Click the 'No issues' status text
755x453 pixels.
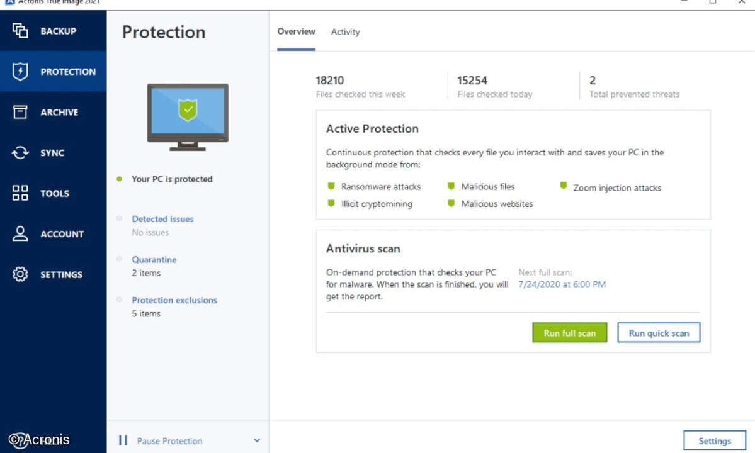pos(150,233)
